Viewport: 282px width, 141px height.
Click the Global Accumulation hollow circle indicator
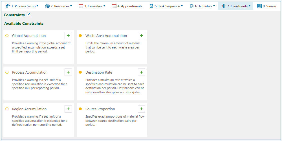coord(7,36)
